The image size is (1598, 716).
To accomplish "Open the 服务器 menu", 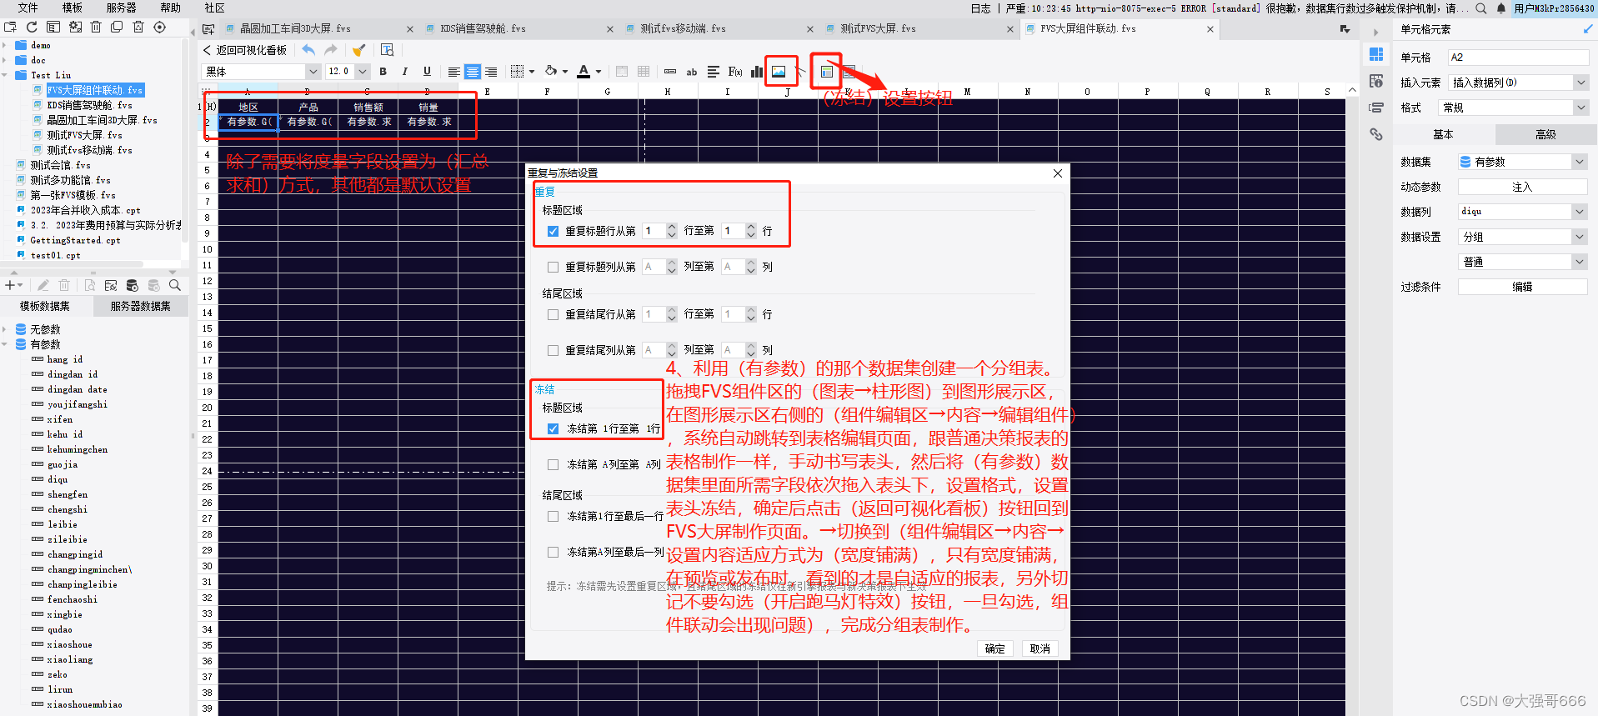I will tap(122, 8).
